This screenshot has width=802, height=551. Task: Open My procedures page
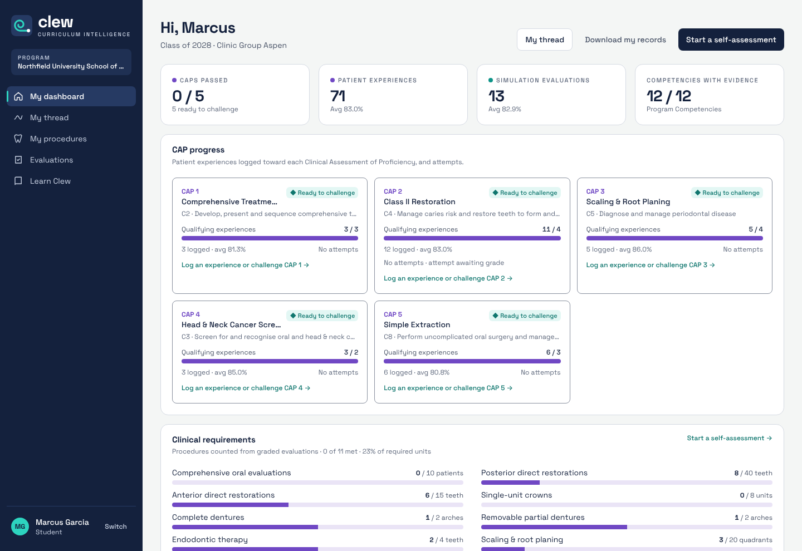(71, 139)
